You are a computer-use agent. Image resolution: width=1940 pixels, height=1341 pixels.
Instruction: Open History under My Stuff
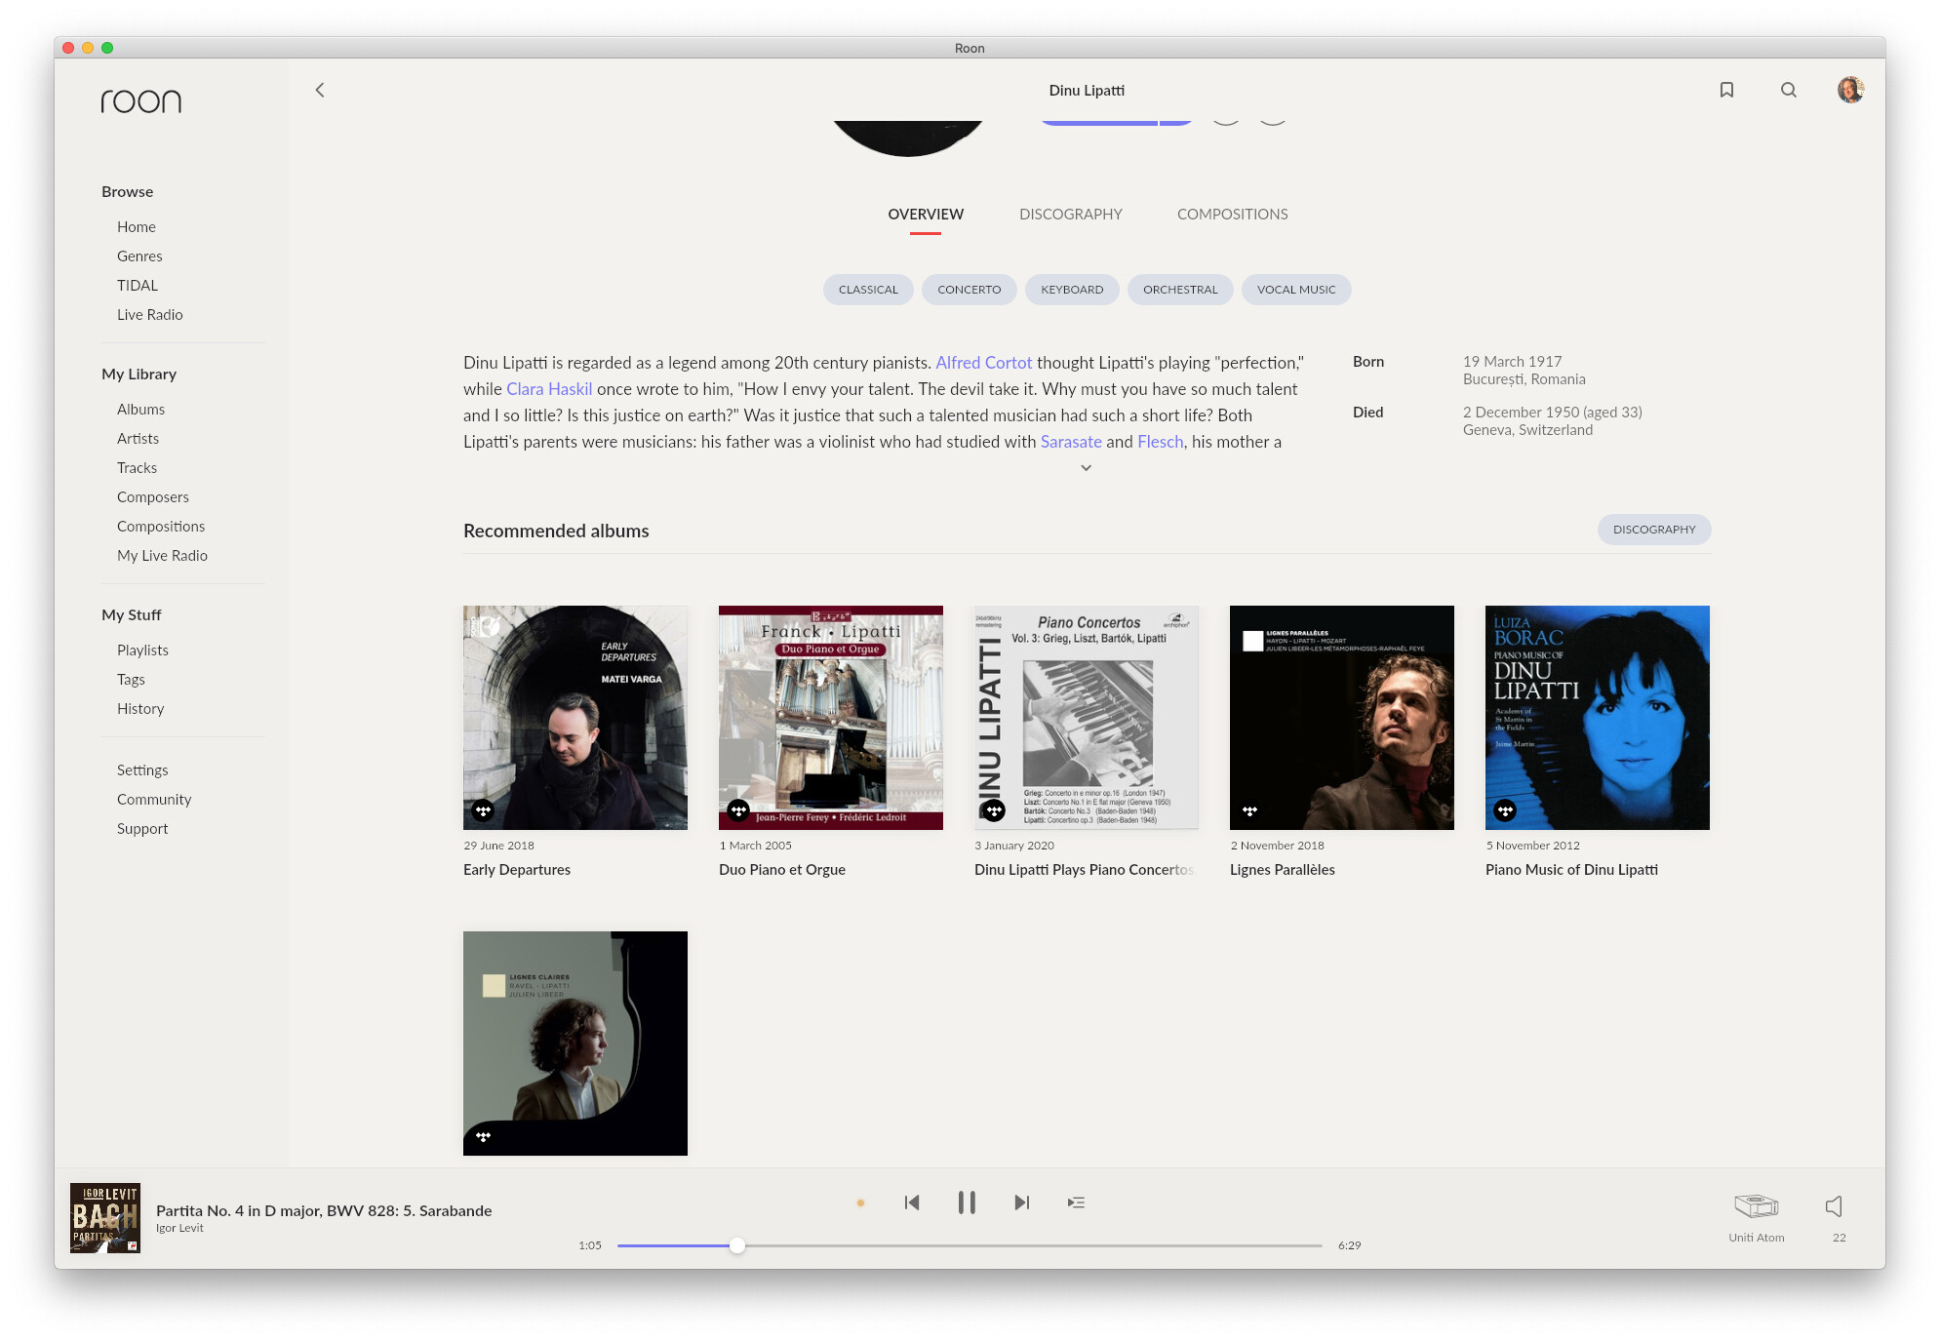point(140,709)
